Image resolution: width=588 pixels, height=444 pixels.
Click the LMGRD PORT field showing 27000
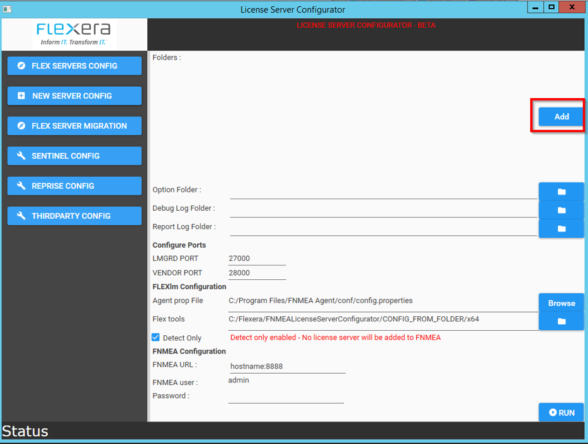pyautogui.click(x=257, y=258)
